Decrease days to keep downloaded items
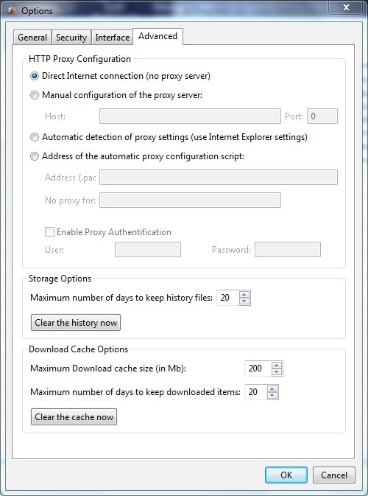The width and height of the screenshot is (368, 496). pos(272,396)
